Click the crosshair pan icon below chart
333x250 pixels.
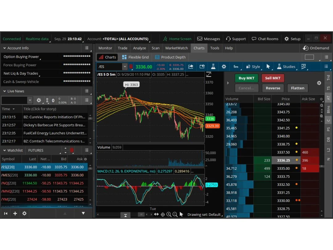163,215
